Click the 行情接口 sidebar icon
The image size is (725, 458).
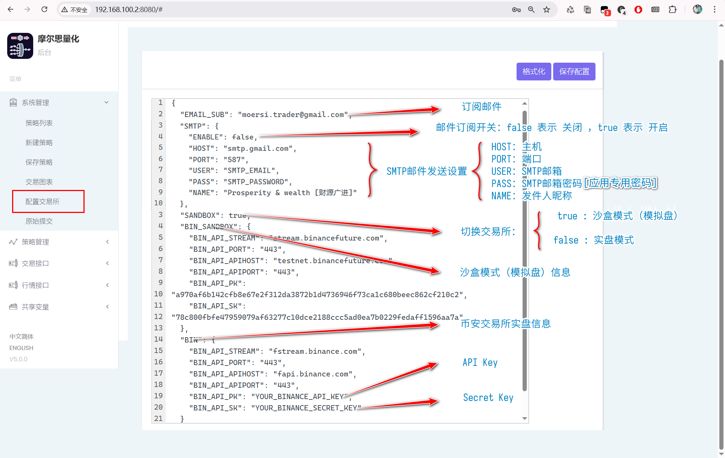point(13,285)
